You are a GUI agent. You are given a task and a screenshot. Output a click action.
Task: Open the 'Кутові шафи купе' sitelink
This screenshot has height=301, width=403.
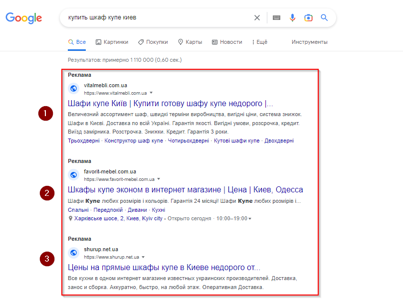[x=237, y=141]
